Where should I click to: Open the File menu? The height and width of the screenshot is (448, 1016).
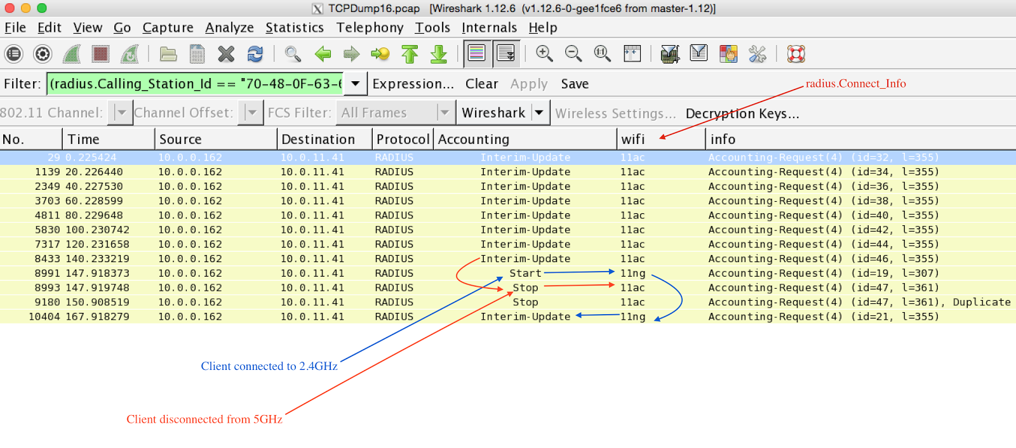pos(15,27)
